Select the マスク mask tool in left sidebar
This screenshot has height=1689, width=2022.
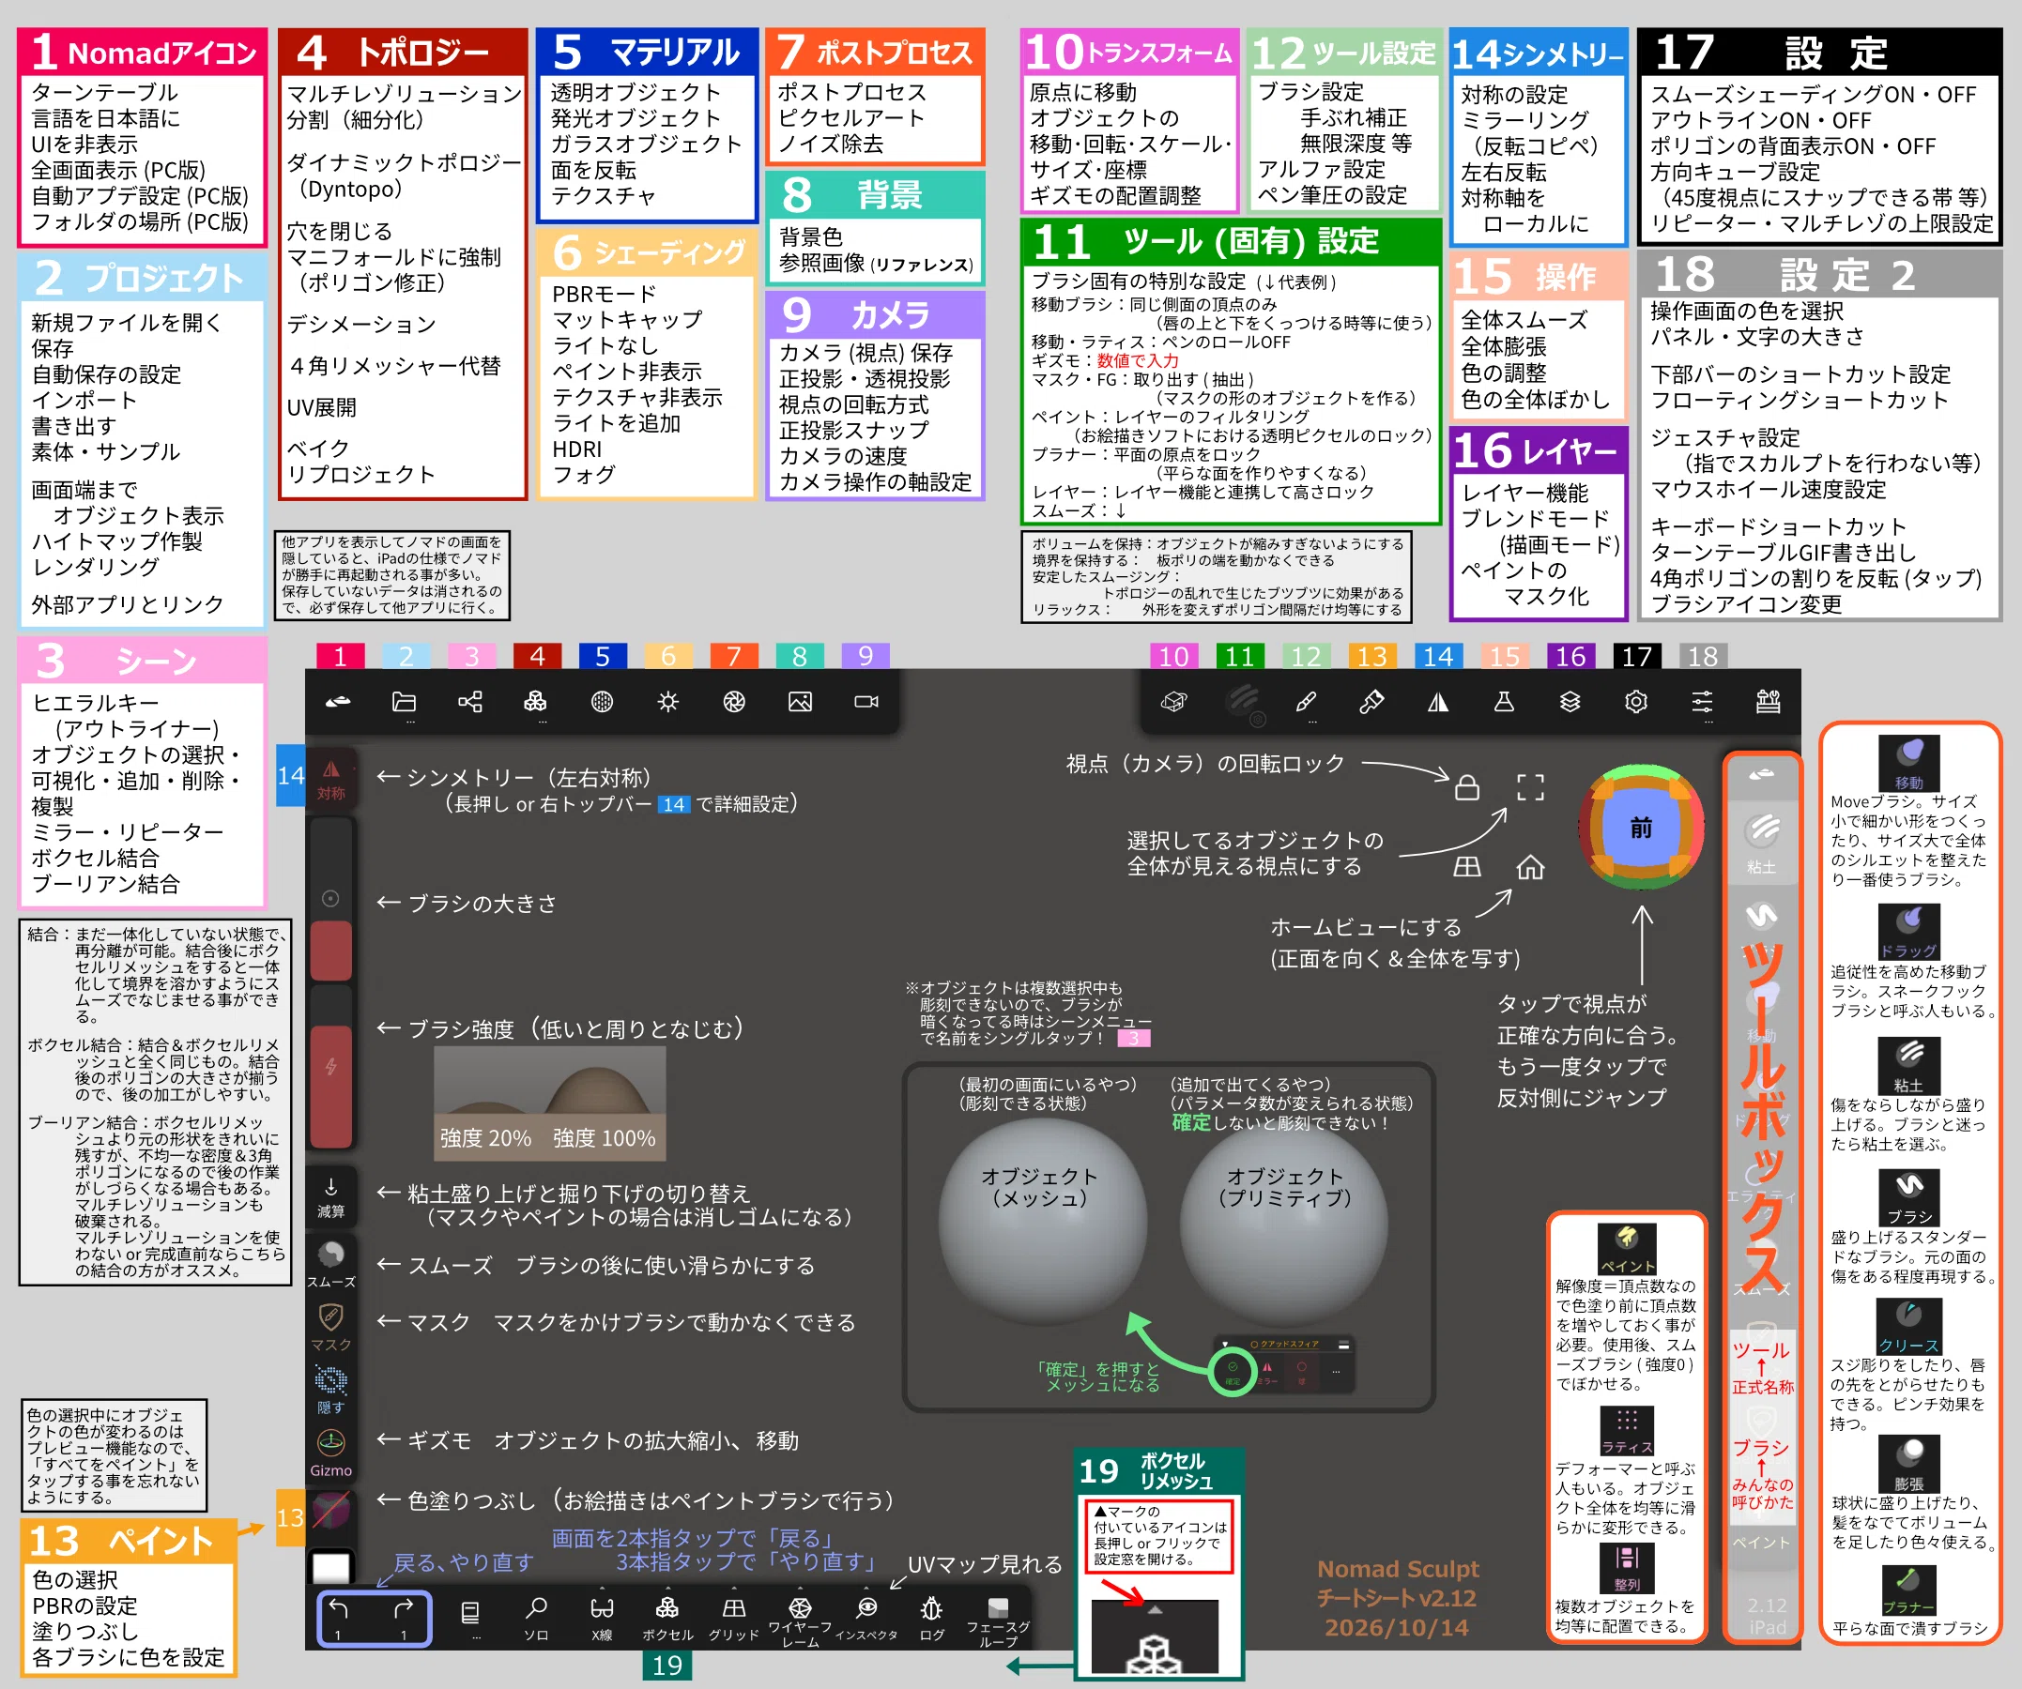[x=331, y=1327]
